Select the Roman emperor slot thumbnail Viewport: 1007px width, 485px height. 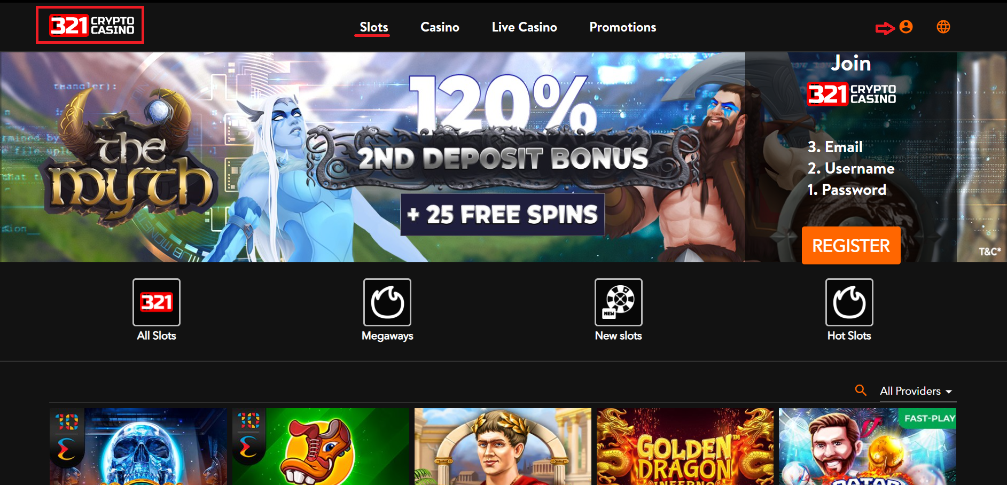(503, 447)
